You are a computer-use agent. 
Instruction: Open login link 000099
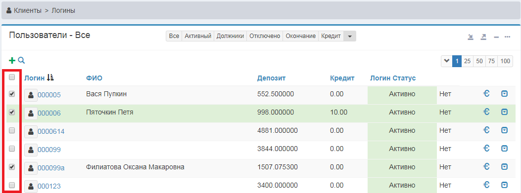[x=49, y=150]
